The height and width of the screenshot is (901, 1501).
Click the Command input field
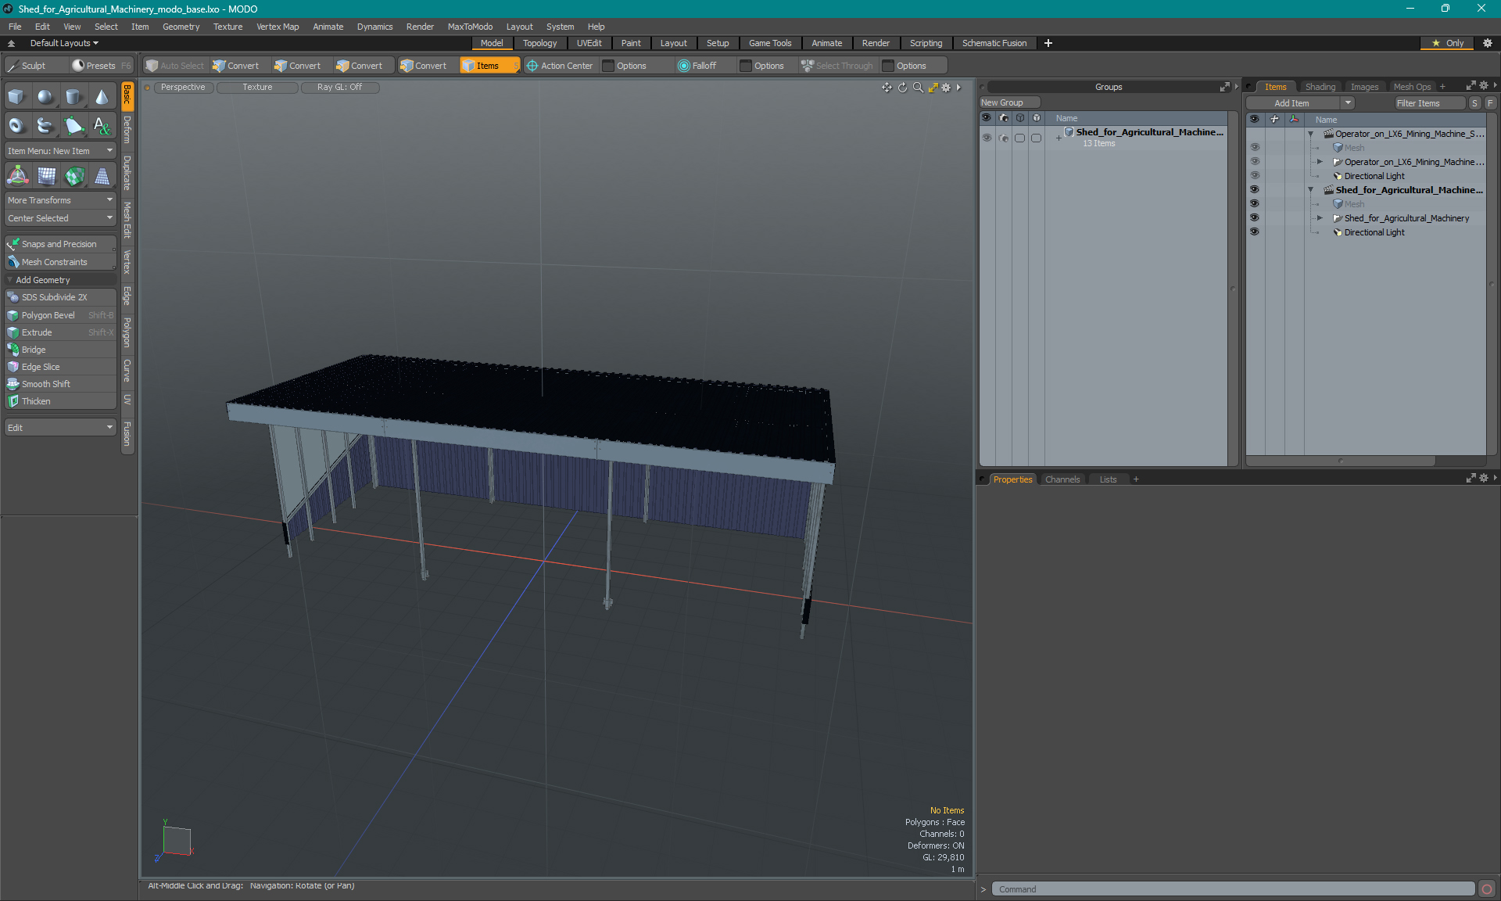(1232, 889)
